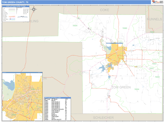Click ZIP label 76934 on the map

75,26
